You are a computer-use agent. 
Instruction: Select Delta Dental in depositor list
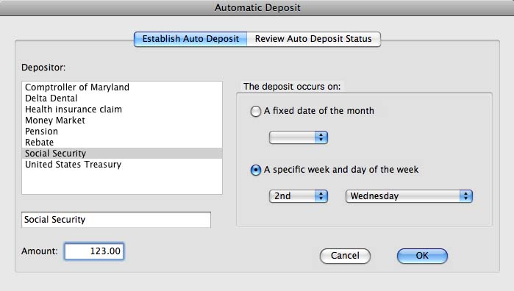[122, 98]
